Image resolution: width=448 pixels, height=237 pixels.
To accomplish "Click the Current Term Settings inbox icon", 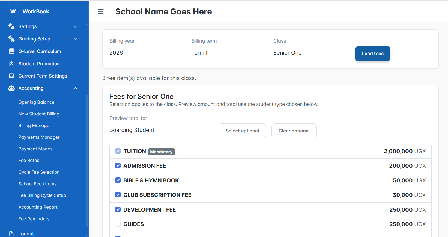I will point(11,76).
